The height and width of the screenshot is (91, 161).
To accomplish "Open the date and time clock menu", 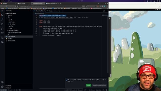I will tap(80, 1).
